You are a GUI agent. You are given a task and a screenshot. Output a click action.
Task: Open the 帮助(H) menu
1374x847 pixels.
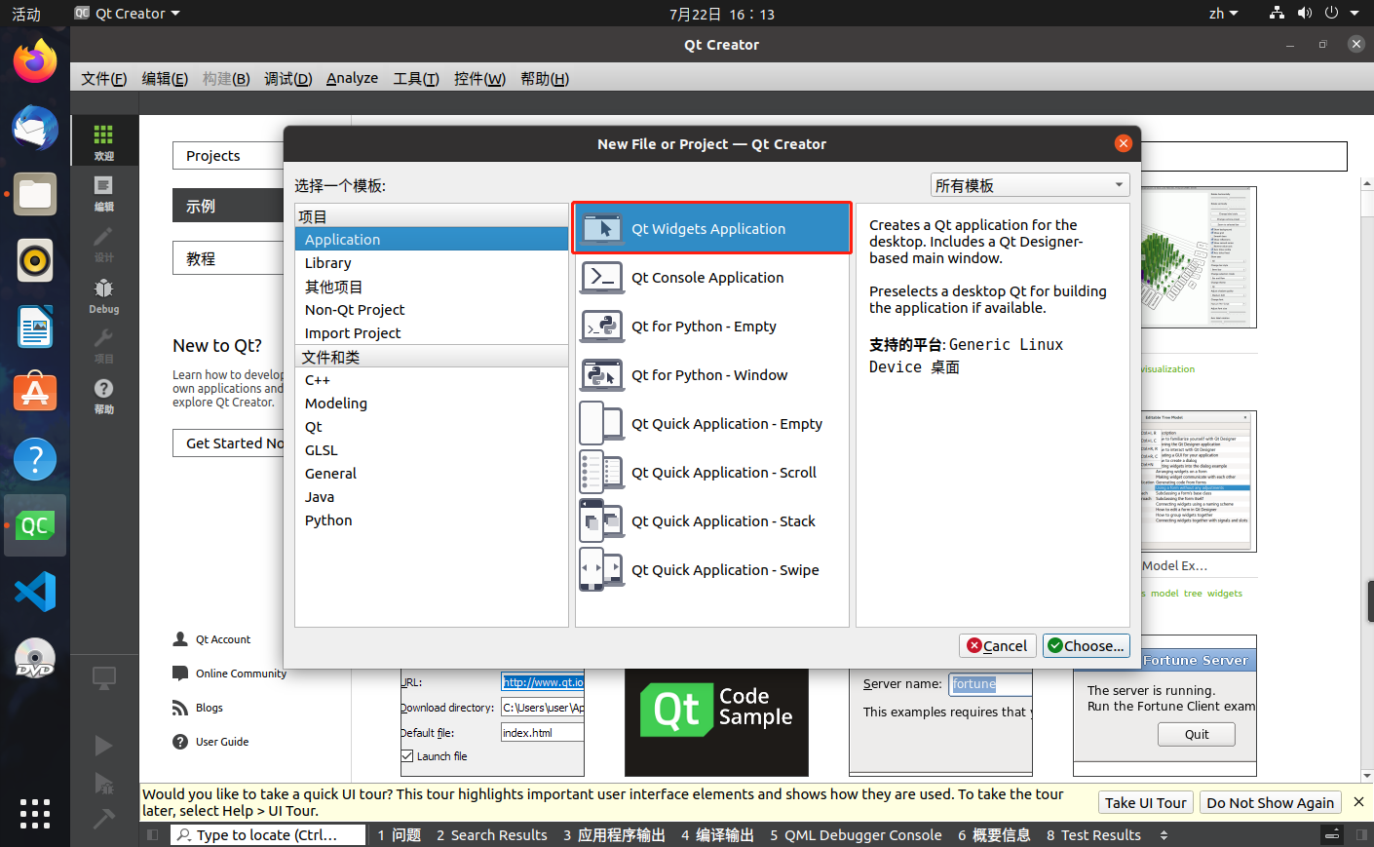[x=545, y=78]
